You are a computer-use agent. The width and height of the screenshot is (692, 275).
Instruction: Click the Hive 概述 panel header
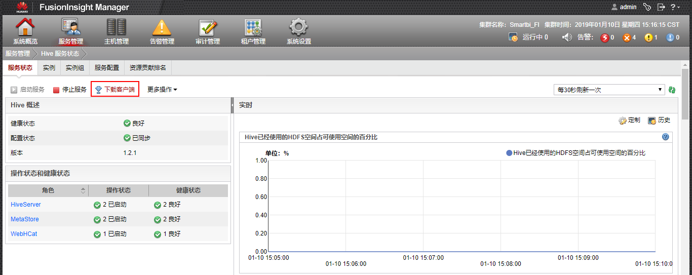pyautogui.click(x=118, y=105)
